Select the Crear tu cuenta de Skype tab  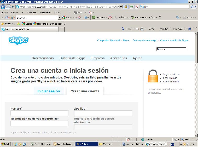click(x=30, y=29)
